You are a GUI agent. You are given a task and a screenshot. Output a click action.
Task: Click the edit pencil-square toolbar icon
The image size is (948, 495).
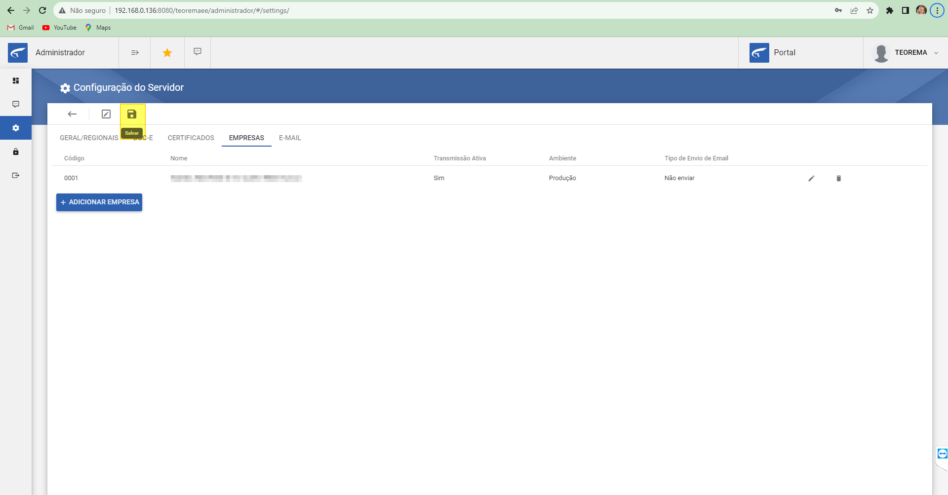106,114
